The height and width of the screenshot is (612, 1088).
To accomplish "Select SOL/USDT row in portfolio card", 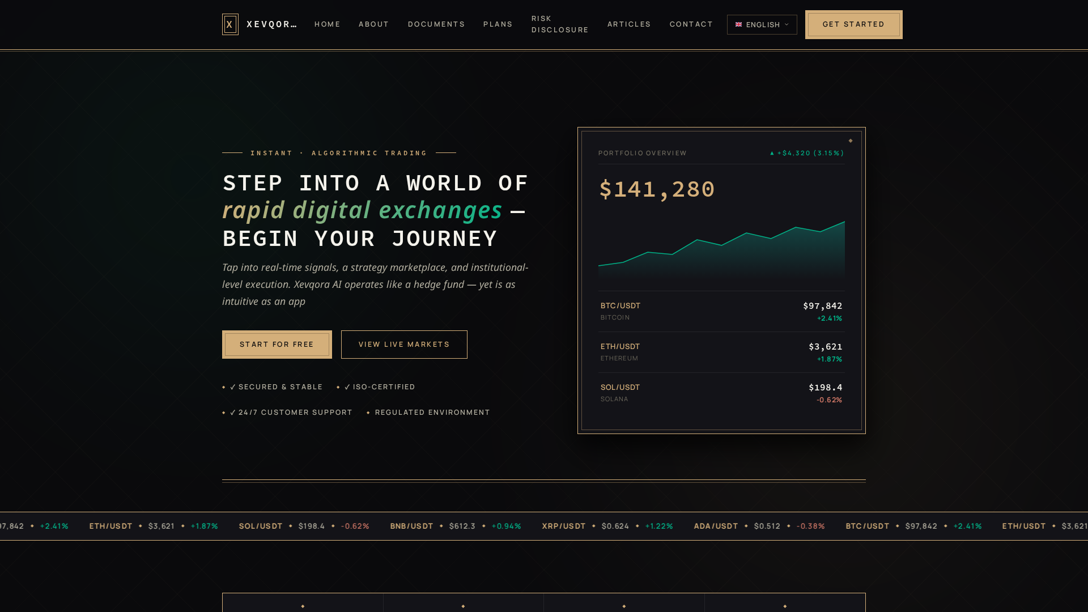I will [x=721, y=393].
